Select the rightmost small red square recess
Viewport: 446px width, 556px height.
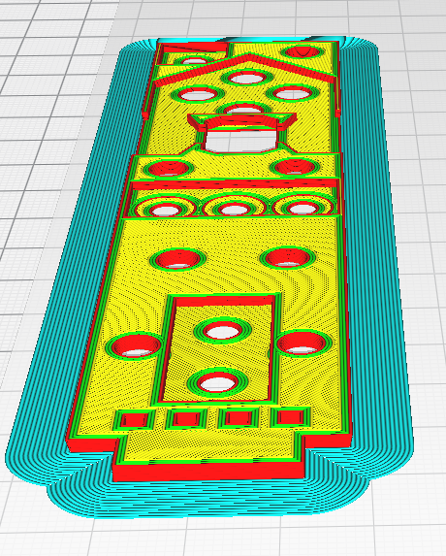click(x=291, y=416)
